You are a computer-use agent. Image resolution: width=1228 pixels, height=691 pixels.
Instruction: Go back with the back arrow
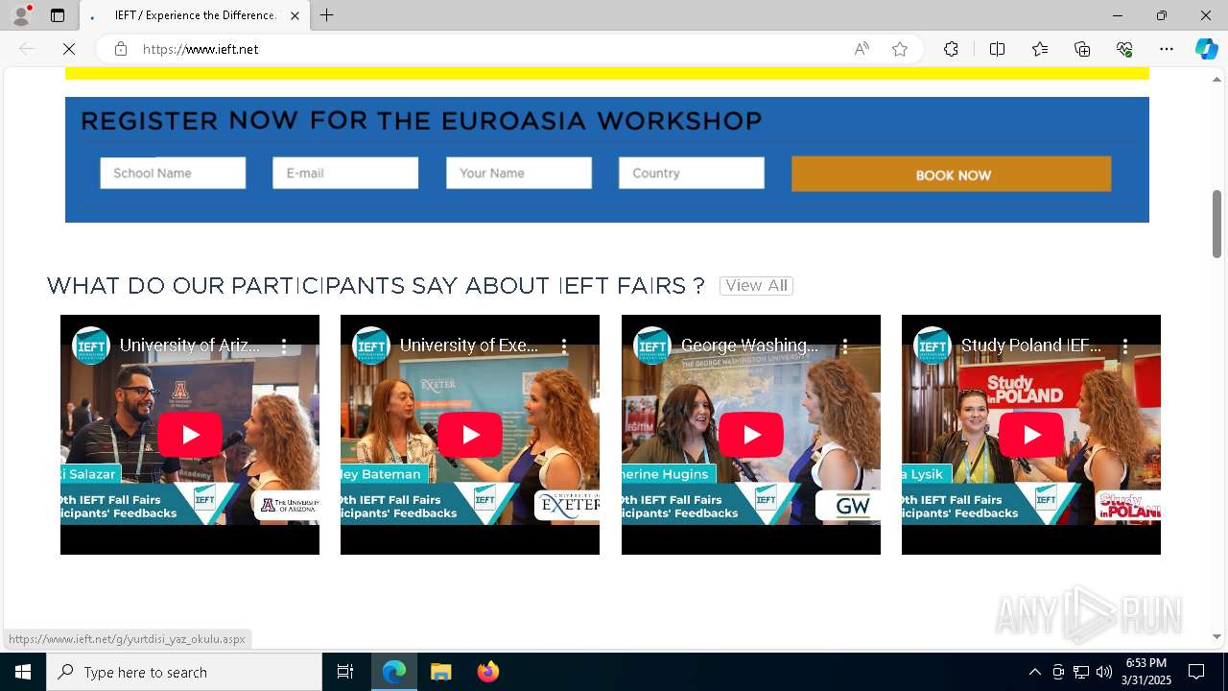click(x=27, y=49)
